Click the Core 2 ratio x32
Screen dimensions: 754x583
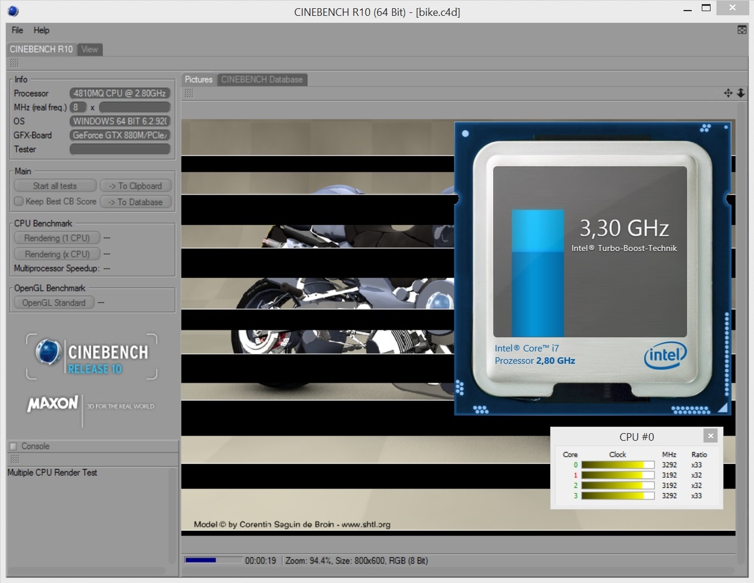pos(696,485)
